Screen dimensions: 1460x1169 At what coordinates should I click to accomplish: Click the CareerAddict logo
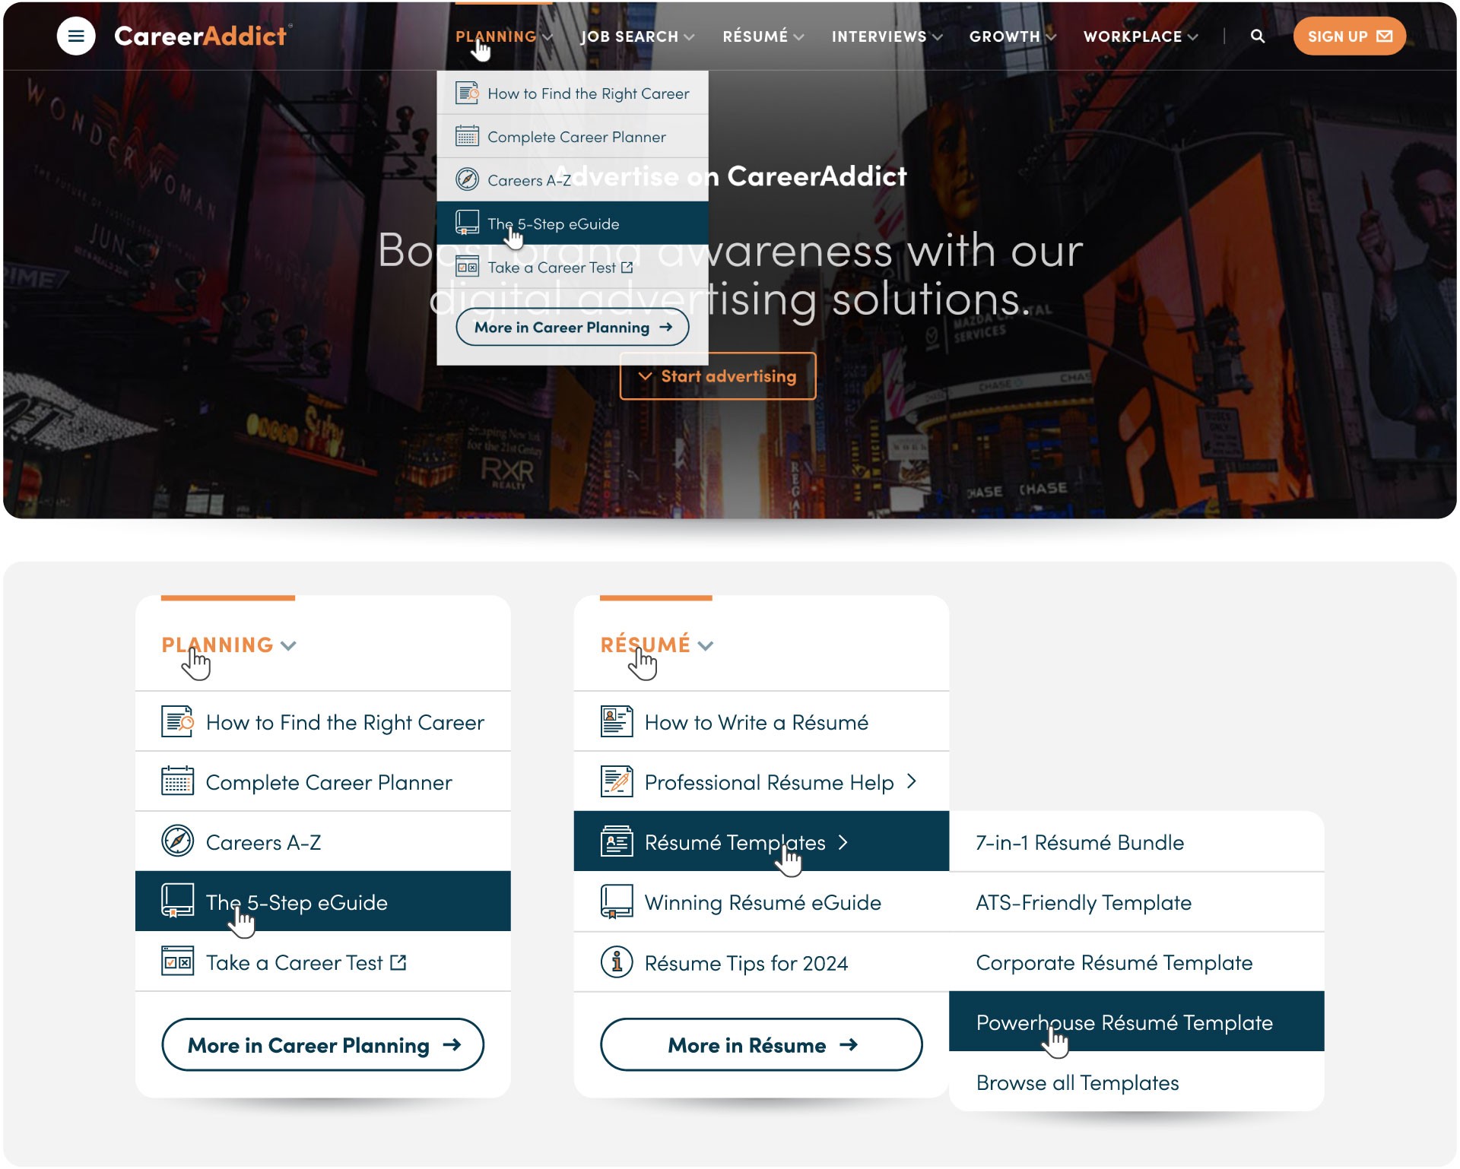point(200,36)
